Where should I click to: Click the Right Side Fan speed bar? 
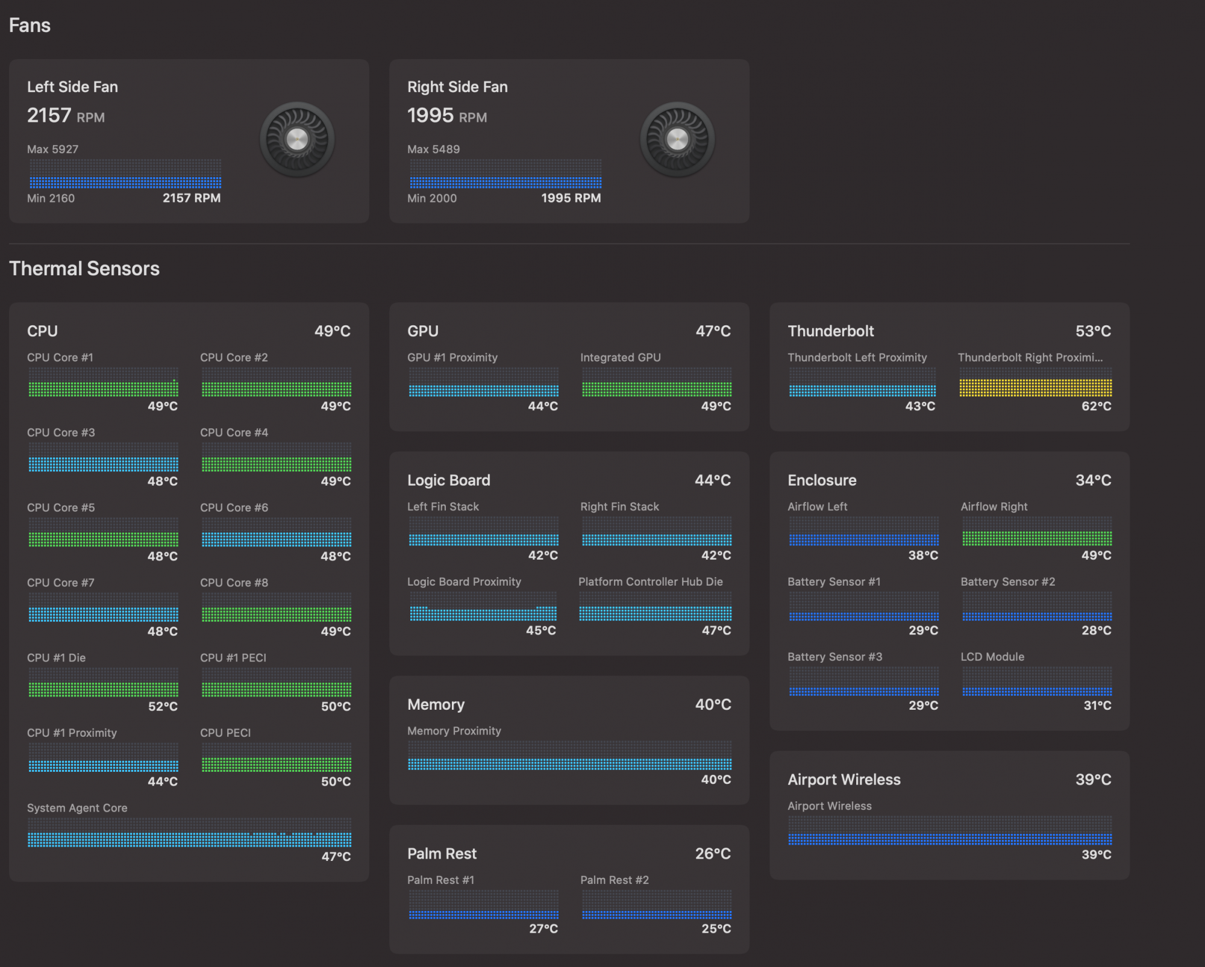pyautogui.click(x=505, y=174)
